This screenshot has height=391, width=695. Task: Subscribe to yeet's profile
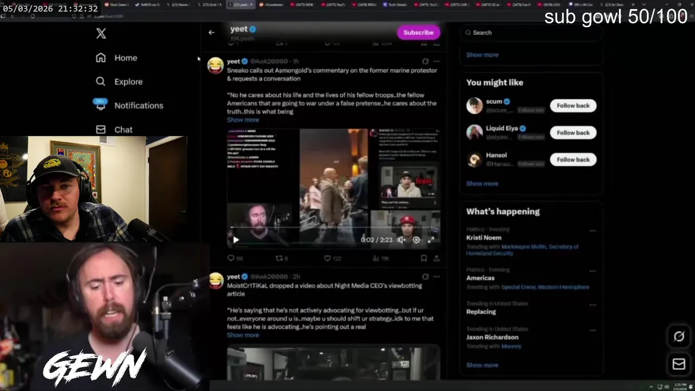click(418, 33)
